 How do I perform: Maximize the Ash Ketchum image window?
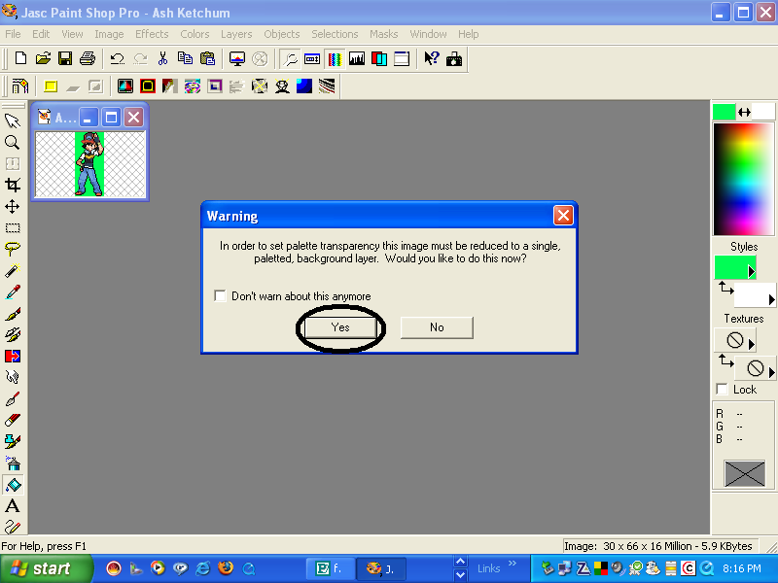click(111, 118)
